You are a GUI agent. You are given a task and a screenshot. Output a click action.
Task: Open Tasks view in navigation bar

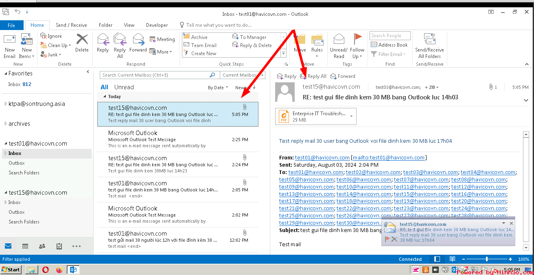[x=59, y=246]
